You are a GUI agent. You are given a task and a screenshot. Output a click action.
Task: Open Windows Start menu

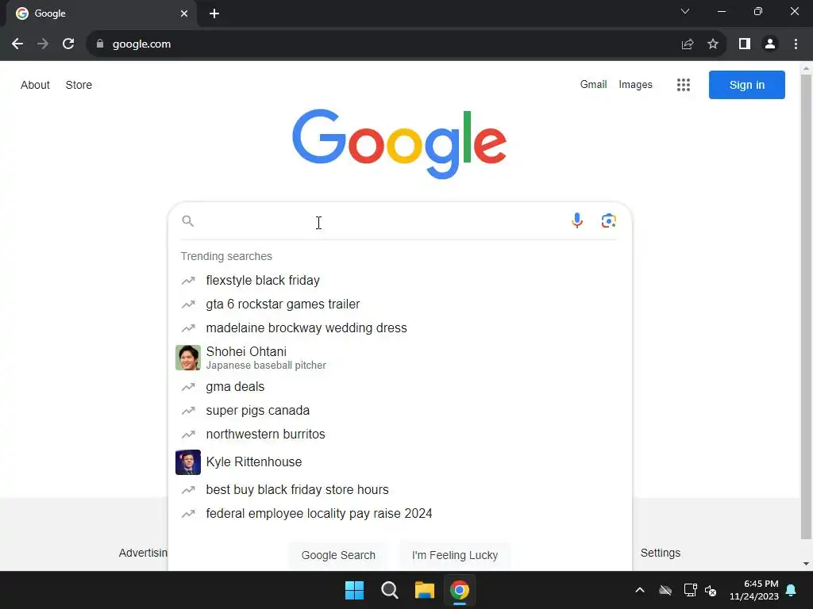coord(355,590)
